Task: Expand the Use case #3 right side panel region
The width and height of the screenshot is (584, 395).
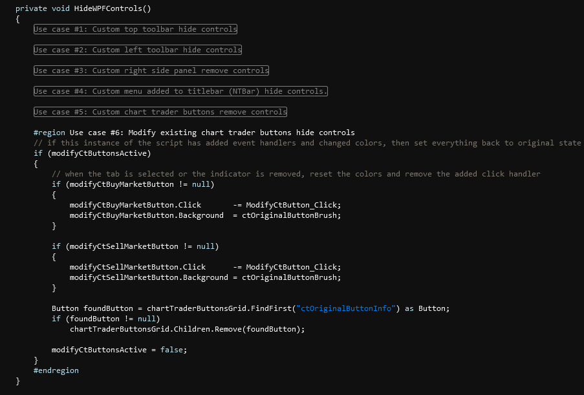Action: (151, 70)
